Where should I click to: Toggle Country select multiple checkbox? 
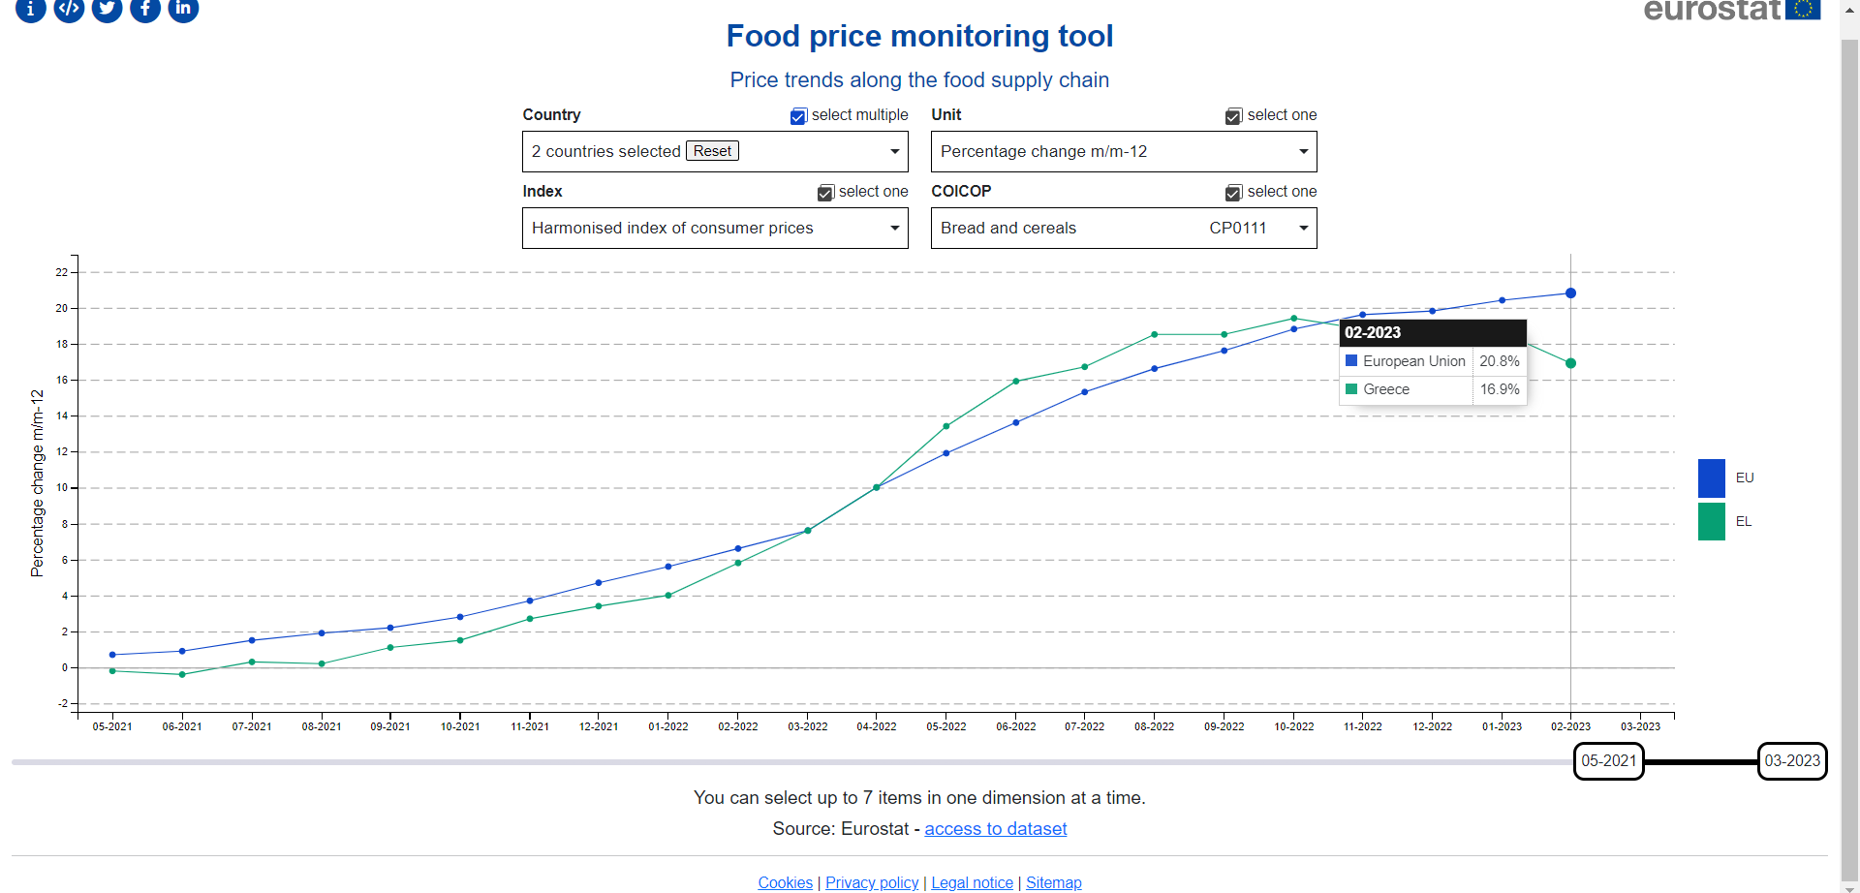(798, 116)
